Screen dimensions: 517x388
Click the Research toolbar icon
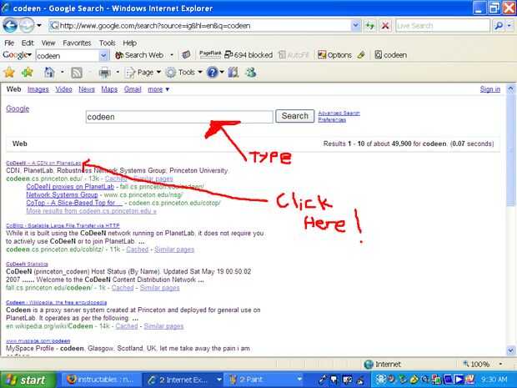click(x=233, y=73)
